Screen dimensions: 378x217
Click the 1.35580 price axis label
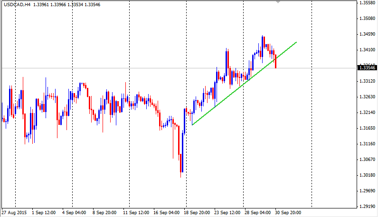pyautogui.click(x=367, y=3)
